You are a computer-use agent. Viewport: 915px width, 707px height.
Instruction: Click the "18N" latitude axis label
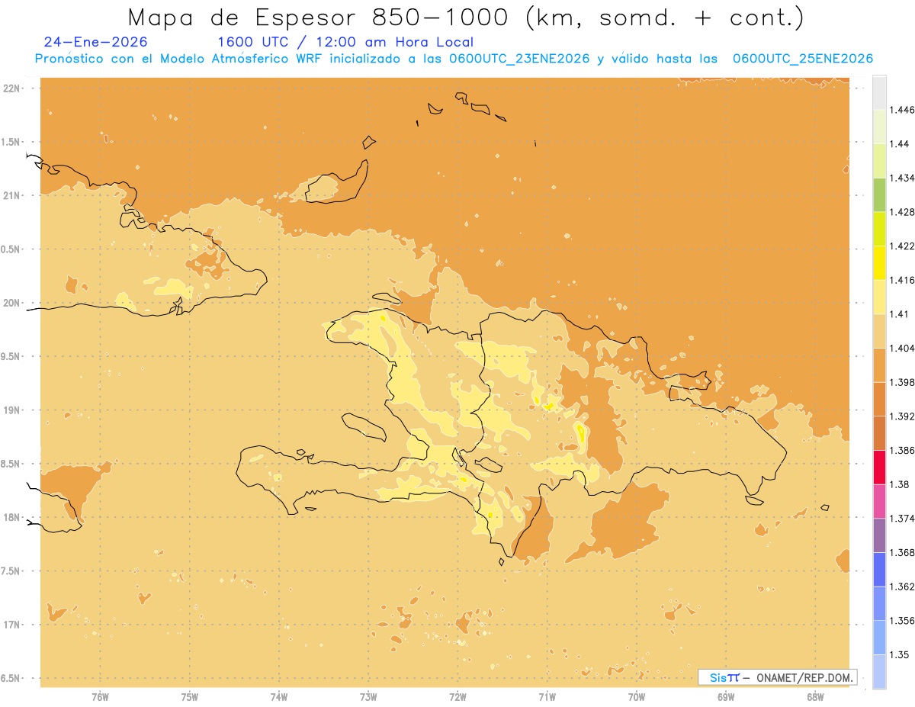pos(13,517)
